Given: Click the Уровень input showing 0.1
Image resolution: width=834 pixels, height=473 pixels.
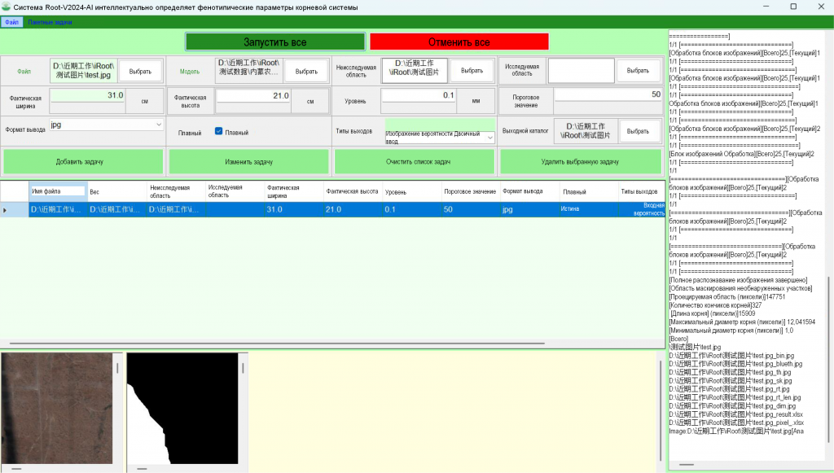Looking at the screenshot, I should coord(418,96).
